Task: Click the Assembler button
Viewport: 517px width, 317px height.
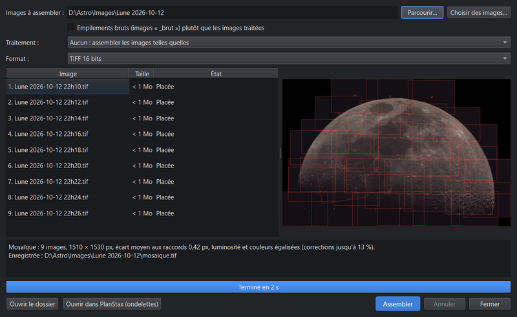Action: tap(397, 304)
